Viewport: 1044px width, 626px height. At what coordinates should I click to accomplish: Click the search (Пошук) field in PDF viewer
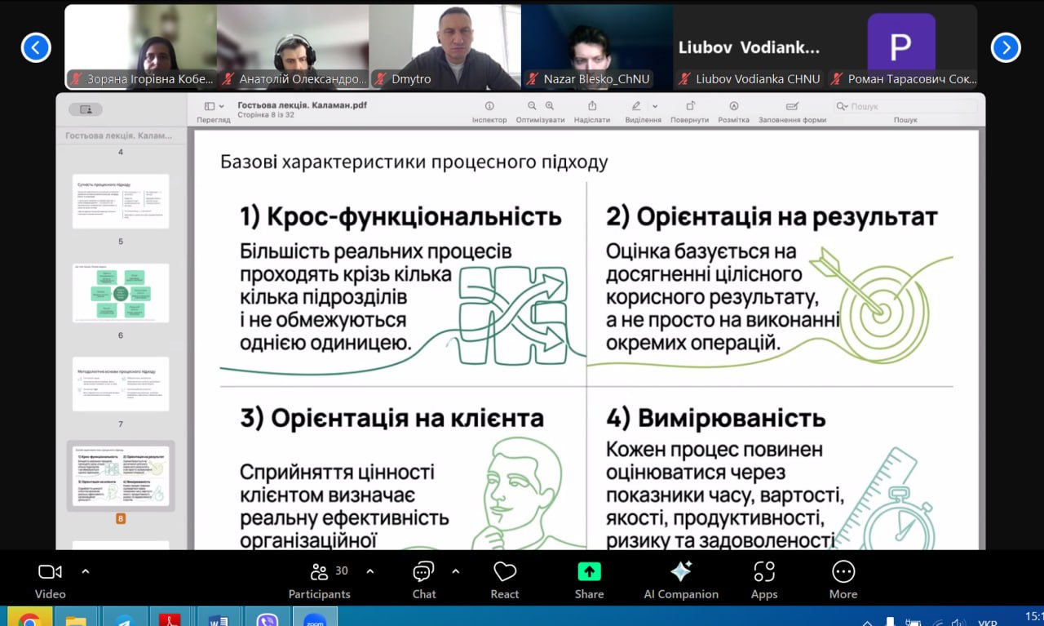point(905,106)
